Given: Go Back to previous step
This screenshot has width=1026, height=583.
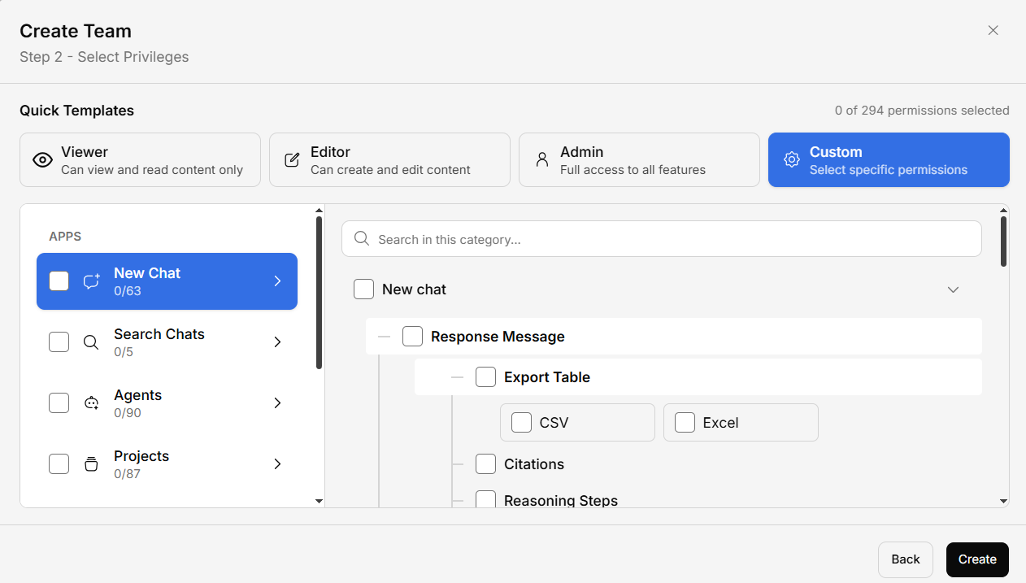Looking at the screenshot, I should coord(905,559).
